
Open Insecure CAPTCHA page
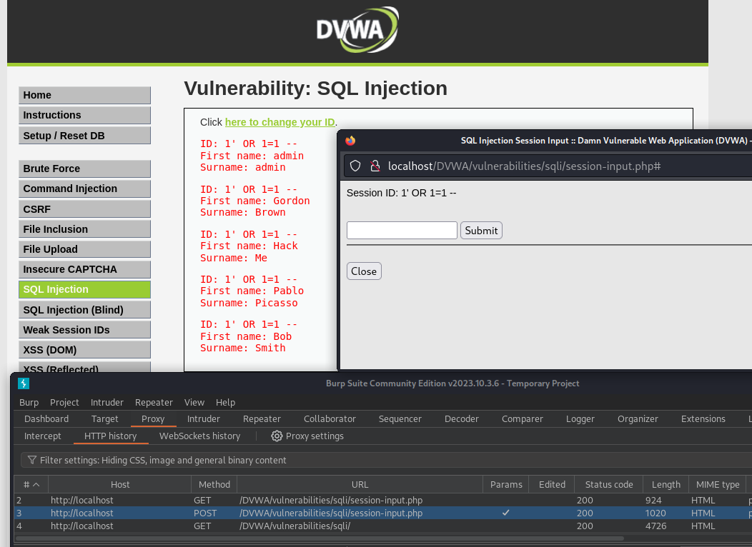84,270
